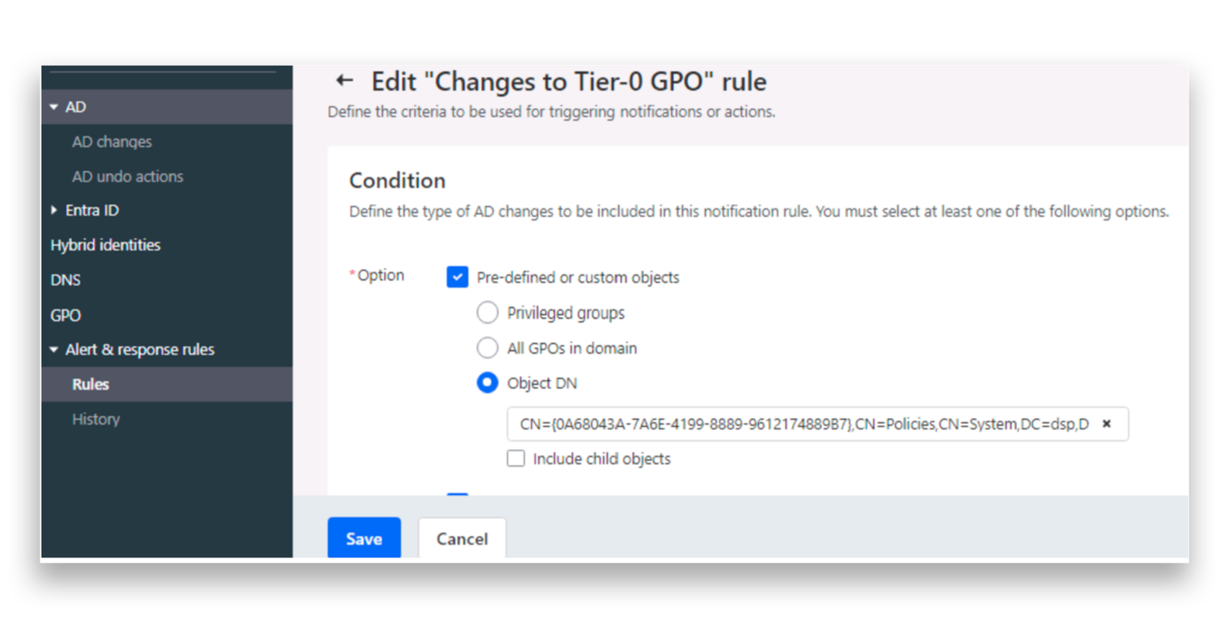Image resolution: width=1229 pixels, height=628 pixels.
Task: Cancel editing the rule
Action: (462, 538)
